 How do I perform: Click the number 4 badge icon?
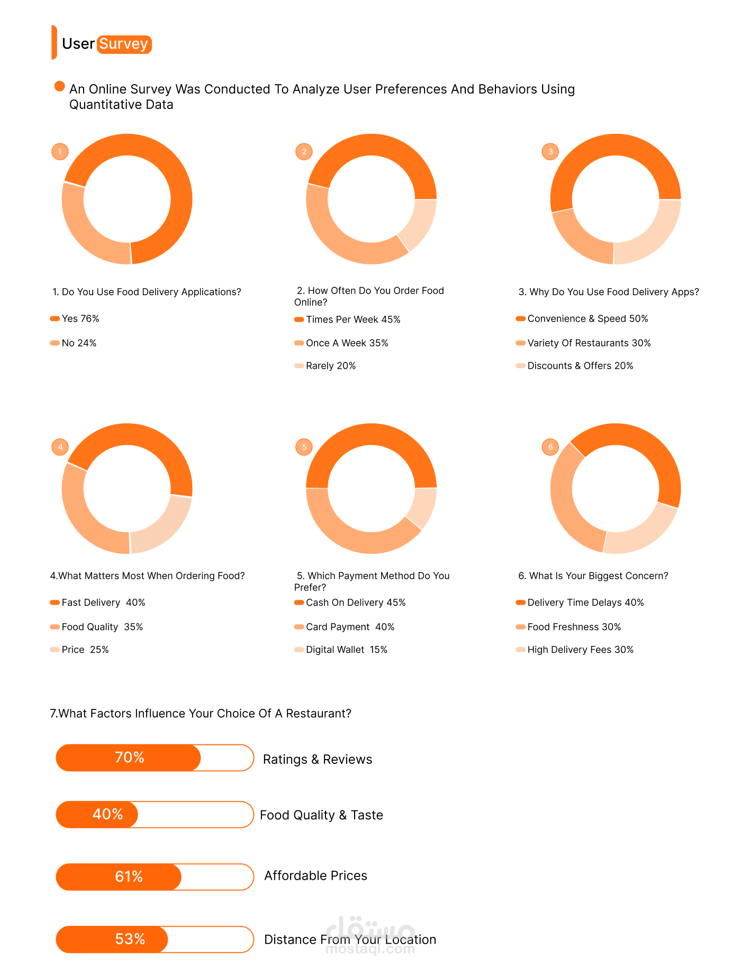(60, 447)
